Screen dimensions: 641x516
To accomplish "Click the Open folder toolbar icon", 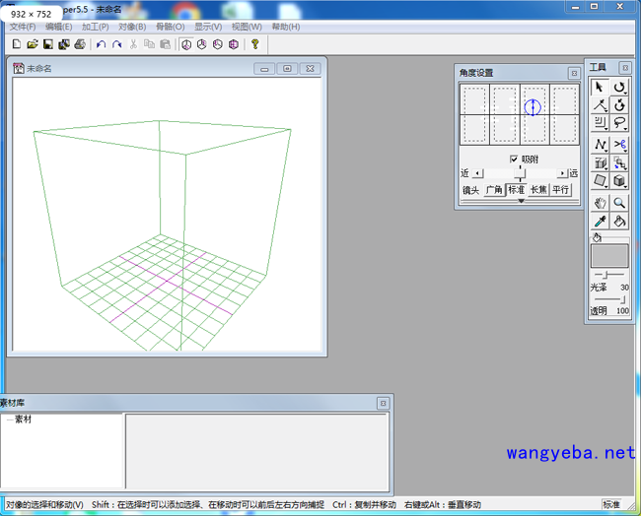I will [33, 44].
